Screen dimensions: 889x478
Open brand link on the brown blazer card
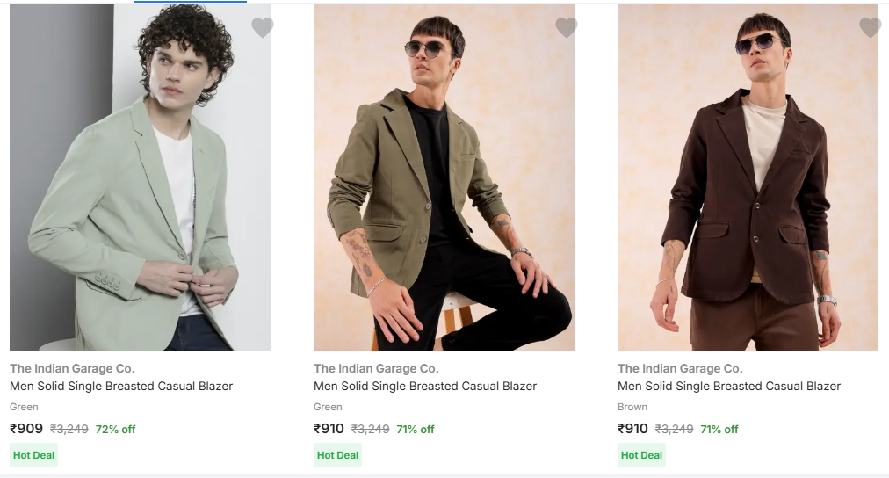(x=680, y=368)
